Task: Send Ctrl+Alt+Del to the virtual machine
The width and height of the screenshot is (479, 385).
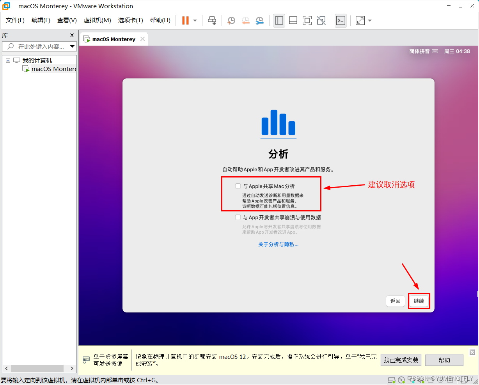Action: click(x=212, y=20)
